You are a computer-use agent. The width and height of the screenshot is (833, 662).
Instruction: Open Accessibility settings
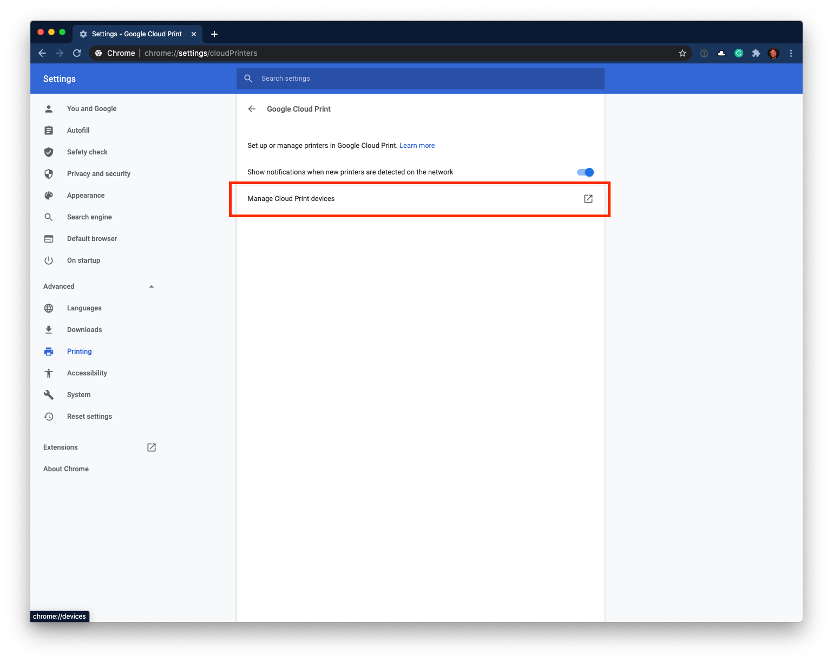[87, 373]
